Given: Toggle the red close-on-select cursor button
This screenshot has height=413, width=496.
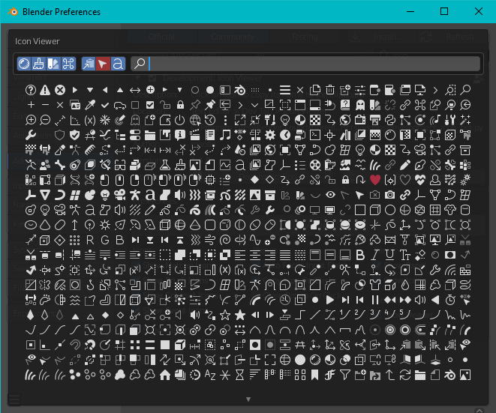Looking at the screenshot, I should click(x=103, y=64).
